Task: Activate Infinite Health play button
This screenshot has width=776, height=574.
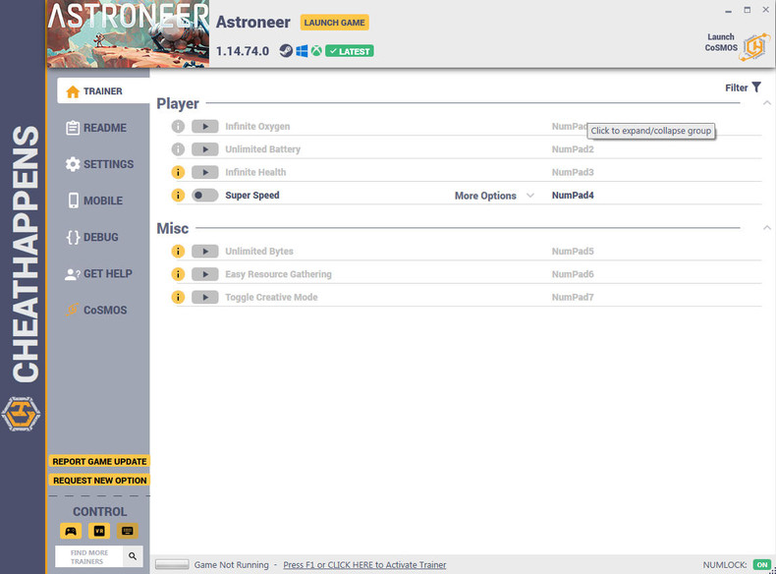Action: point(205,172)
